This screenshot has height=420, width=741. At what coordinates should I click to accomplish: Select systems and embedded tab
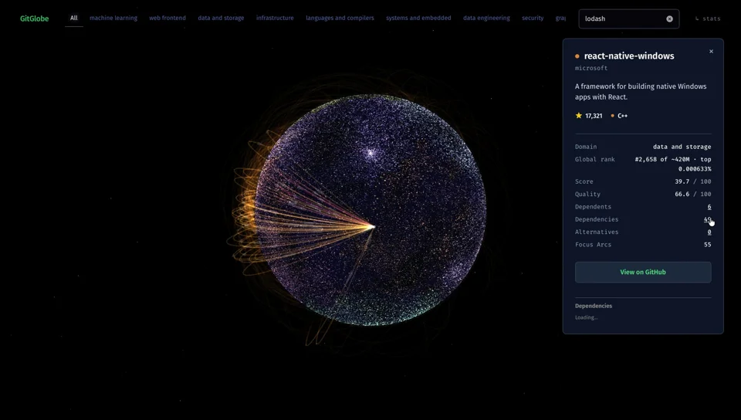[418, 18]
